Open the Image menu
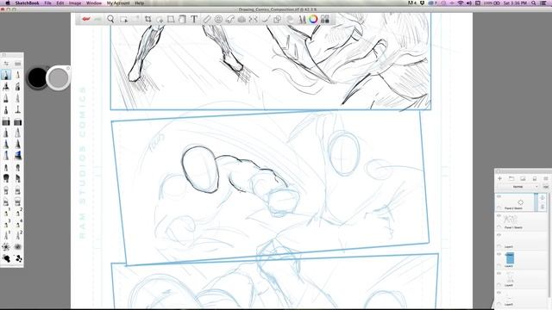This screenshot has width=552, height=310. [x=75, y=3]
